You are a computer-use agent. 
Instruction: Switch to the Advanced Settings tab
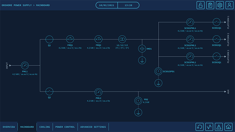tap(93, 127)
